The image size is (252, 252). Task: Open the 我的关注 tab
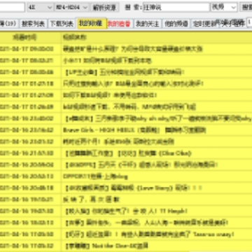(x=148, y=24)
